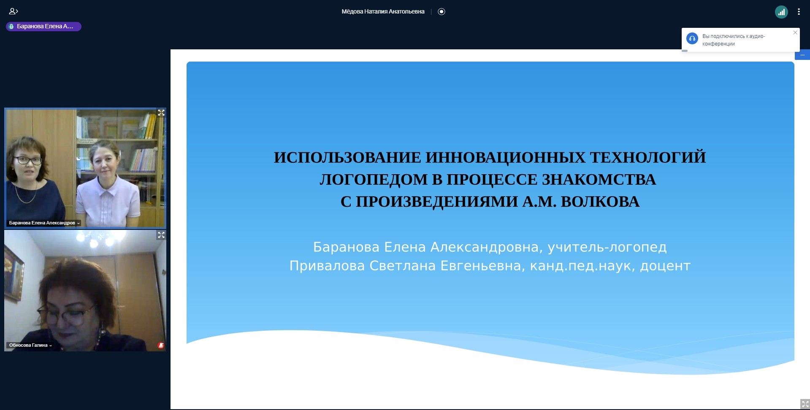Click the audio conference notification text
The height and width of the screenshot is (410, 810).
734,40
